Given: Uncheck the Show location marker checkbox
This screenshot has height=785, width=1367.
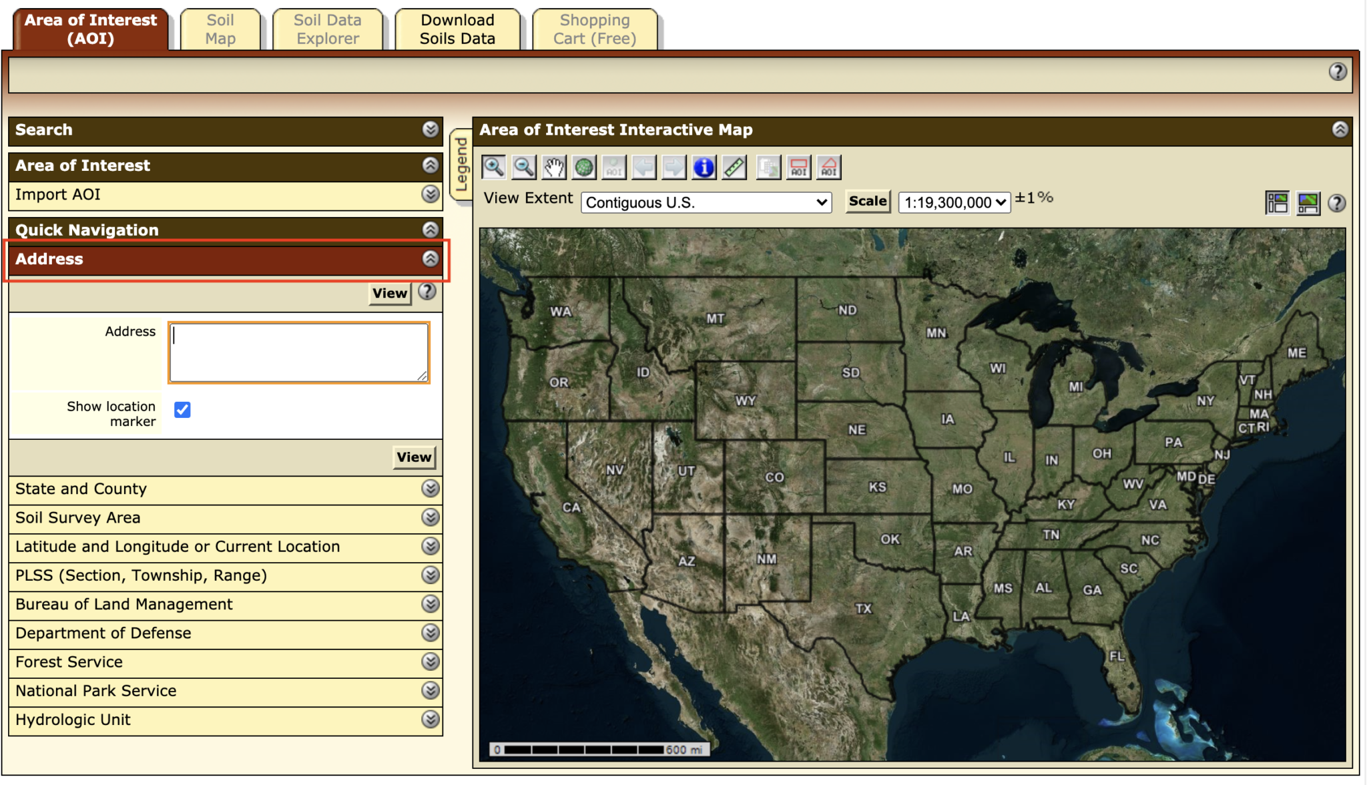Looking at the screenshot, I should pyautogui.click(x=182, y=410).
